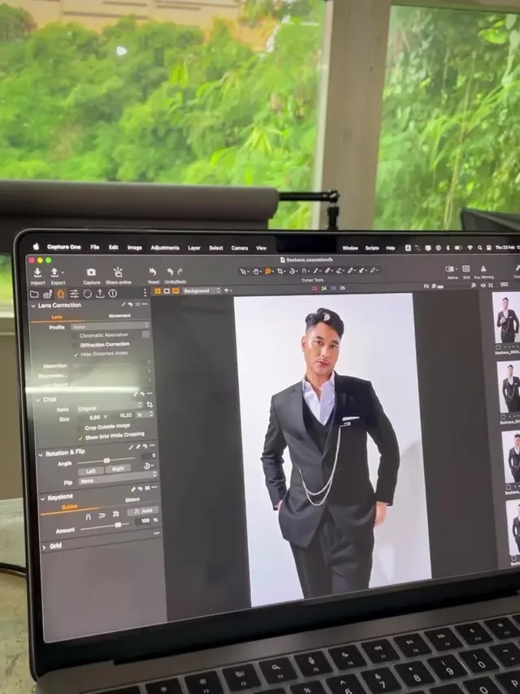Select the Keystone cursor tool

[x=304, y=271]
